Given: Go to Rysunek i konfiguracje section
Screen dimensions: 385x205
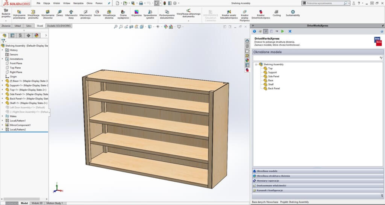Looking at the screenshot, I should tap(318, 190).
